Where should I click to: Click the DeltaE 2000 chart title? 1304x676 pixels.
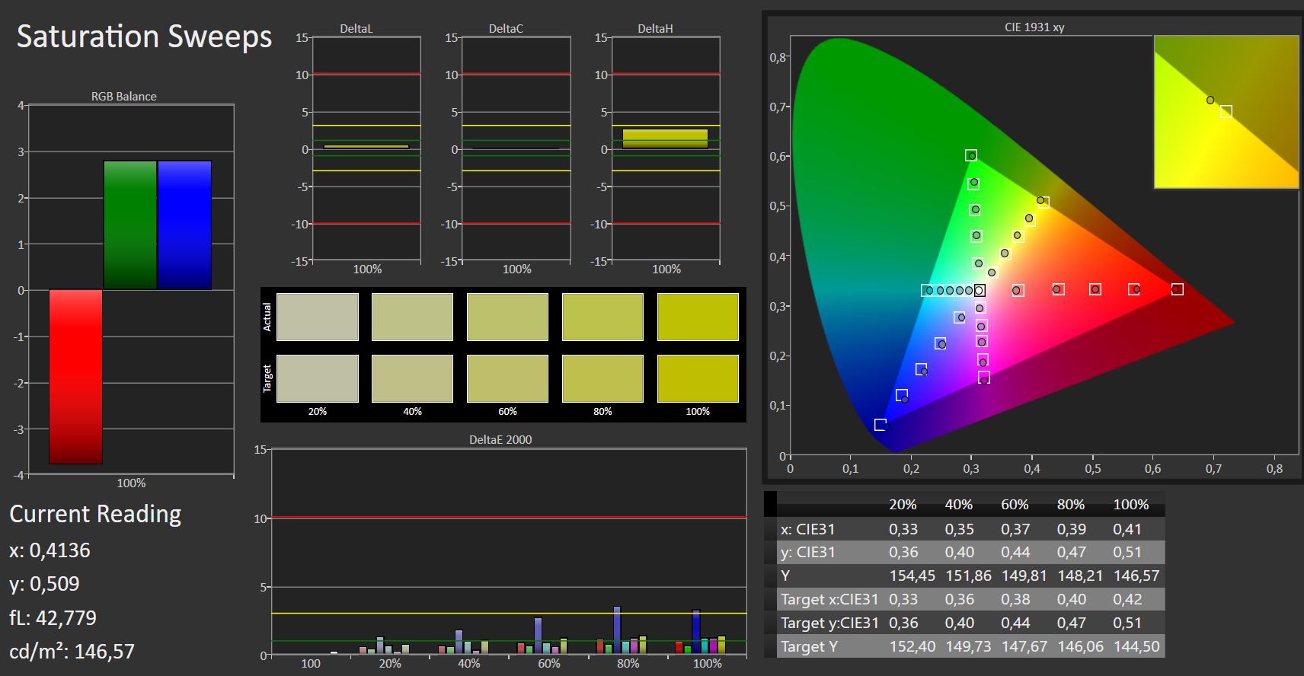500,439
